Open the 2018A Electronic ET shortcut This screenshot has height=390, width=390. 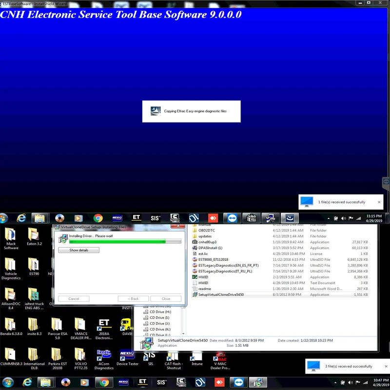104,324
